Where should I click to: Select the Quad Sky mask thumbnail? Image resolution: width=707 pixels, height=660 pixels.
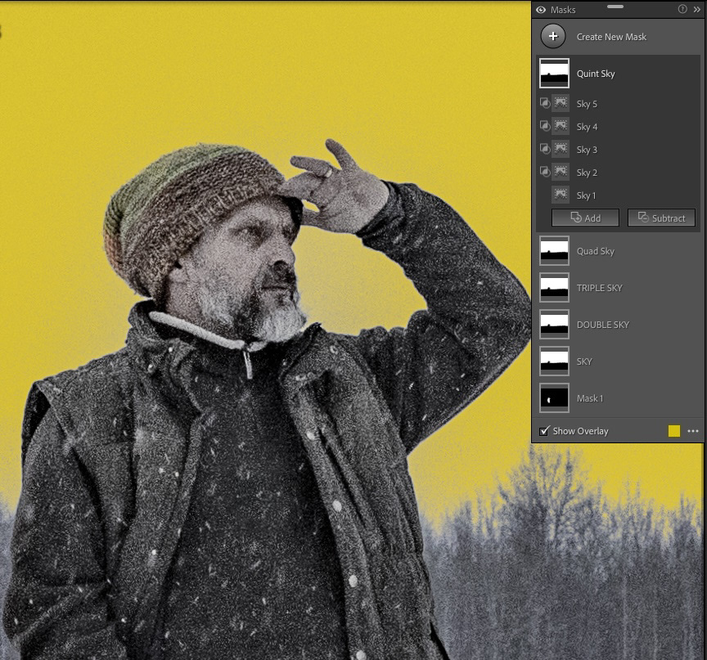click(x=554, y=250)
